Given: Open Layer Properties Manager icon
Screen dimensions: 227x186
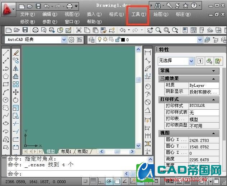Looking at the screenshot, I should 91,39.
